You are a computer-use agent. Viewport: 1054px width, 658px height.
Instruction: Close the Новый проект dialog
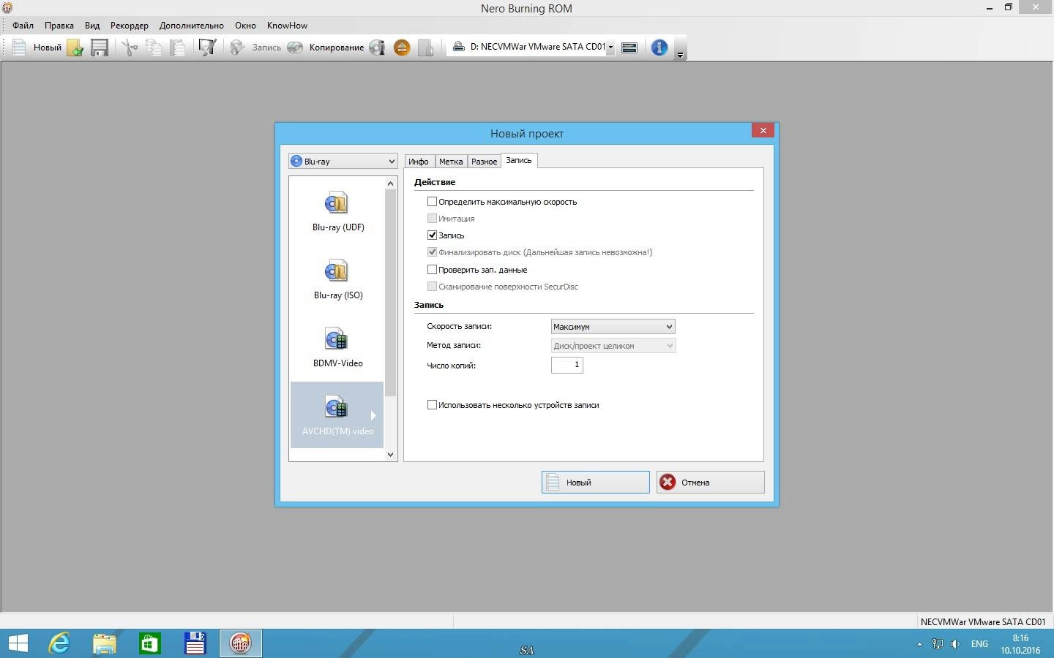pos(763,130)
